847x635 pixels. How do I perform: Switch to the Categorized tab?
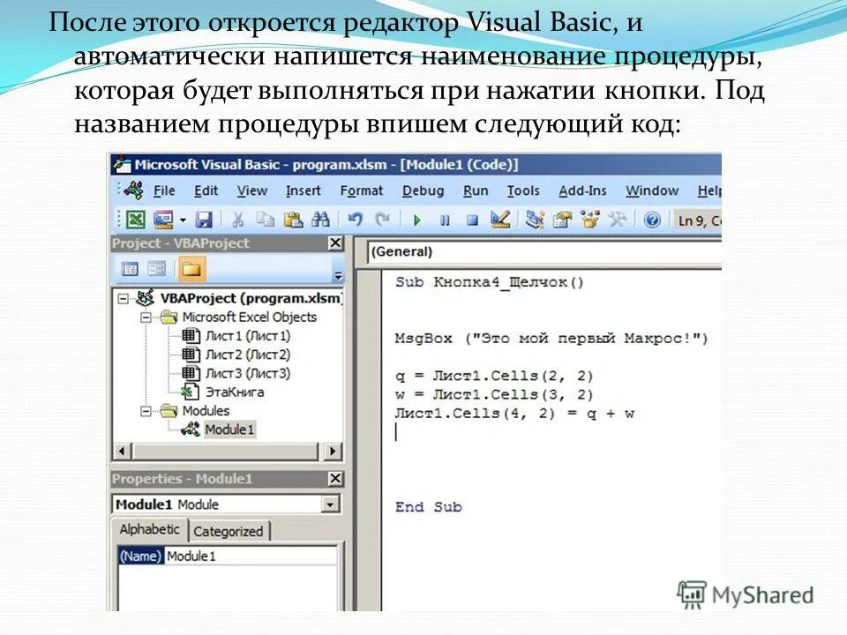point(229,531)
